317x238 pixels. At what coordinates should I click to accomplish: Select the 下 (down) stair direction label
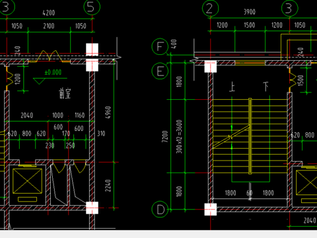click(x=266, y=87)
